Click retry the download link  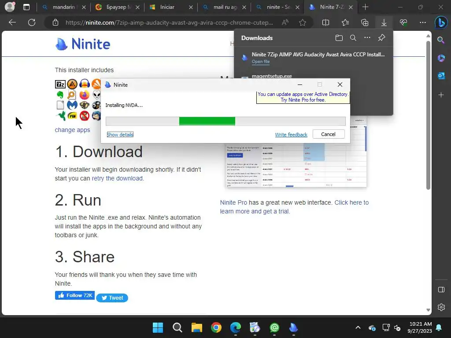117,178
